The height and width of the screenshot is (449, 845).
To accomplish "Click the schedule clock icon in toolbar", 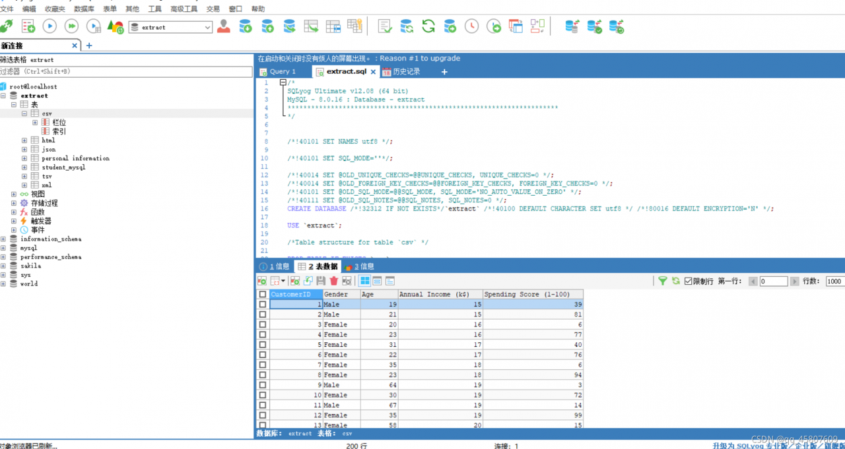I will (x=471, y=26).
